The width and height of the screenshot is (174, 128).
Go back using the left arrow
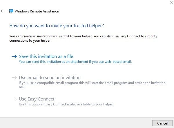coord(2,11)
